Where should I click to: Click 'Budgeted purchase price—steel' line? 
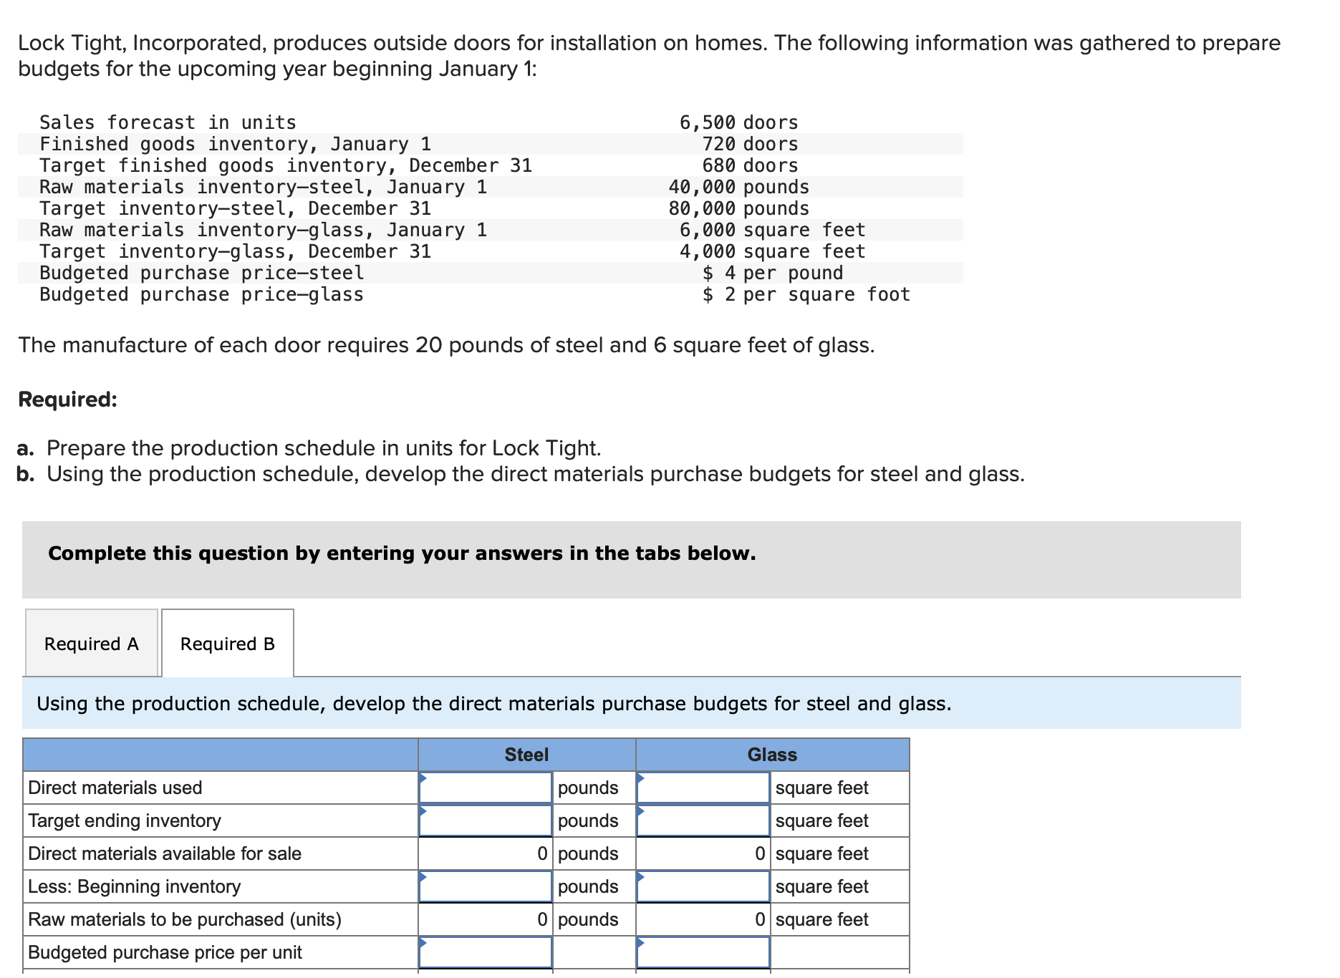click(202, 273)
